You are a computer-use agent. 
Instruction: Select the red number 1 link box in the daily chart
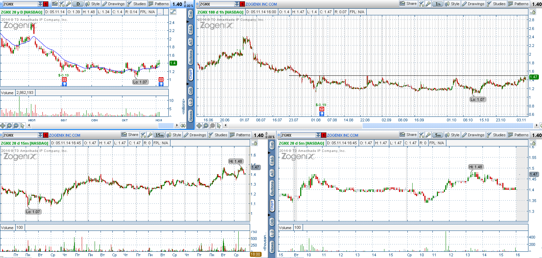click(x=46, y=4)
